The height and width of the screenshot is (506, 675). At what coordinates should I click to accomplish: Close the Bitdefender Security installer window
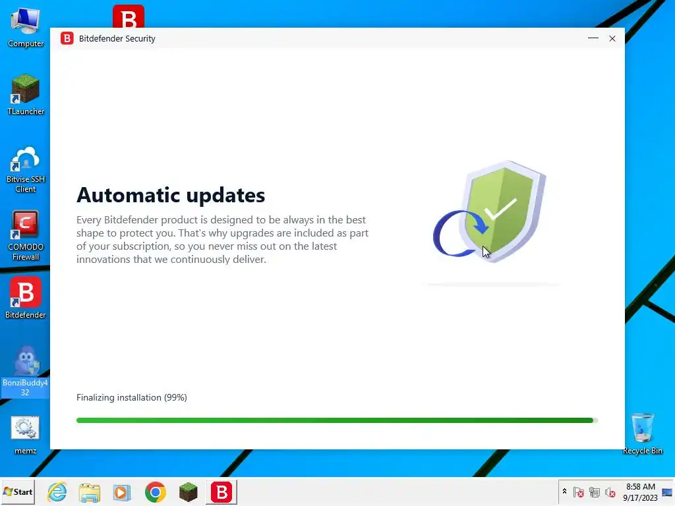point(612,38)
